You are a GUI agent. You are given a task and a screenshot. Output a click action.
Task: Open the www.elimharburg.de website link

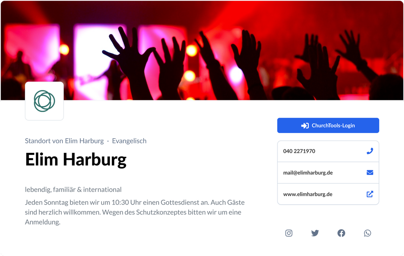pyautogui.click(x=307, y=194)
